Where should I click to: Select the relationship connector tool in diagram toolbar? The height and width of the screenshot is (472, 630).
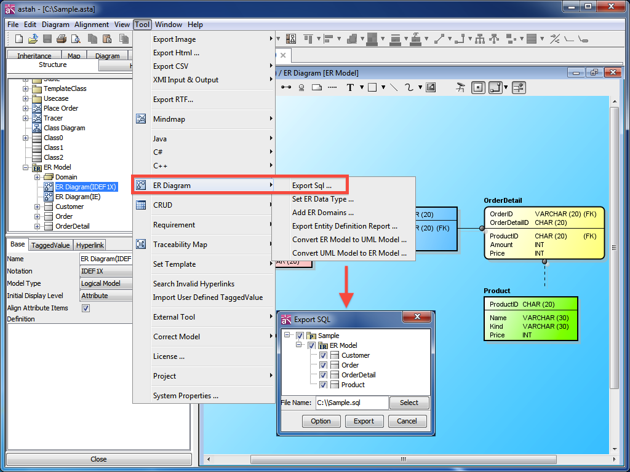point(286,87)
